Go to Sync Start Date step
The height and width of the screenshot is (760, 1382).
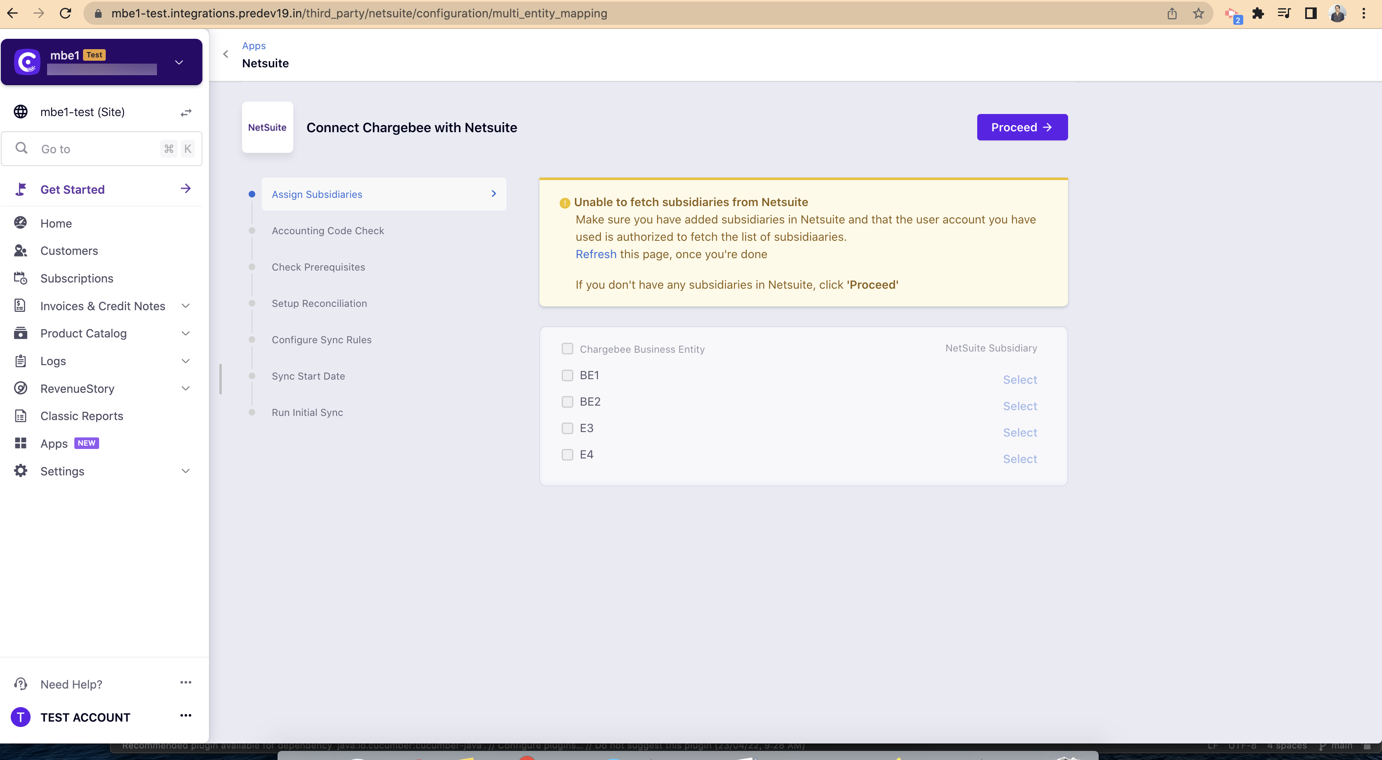pyautogui.click(x=308, y=376)
